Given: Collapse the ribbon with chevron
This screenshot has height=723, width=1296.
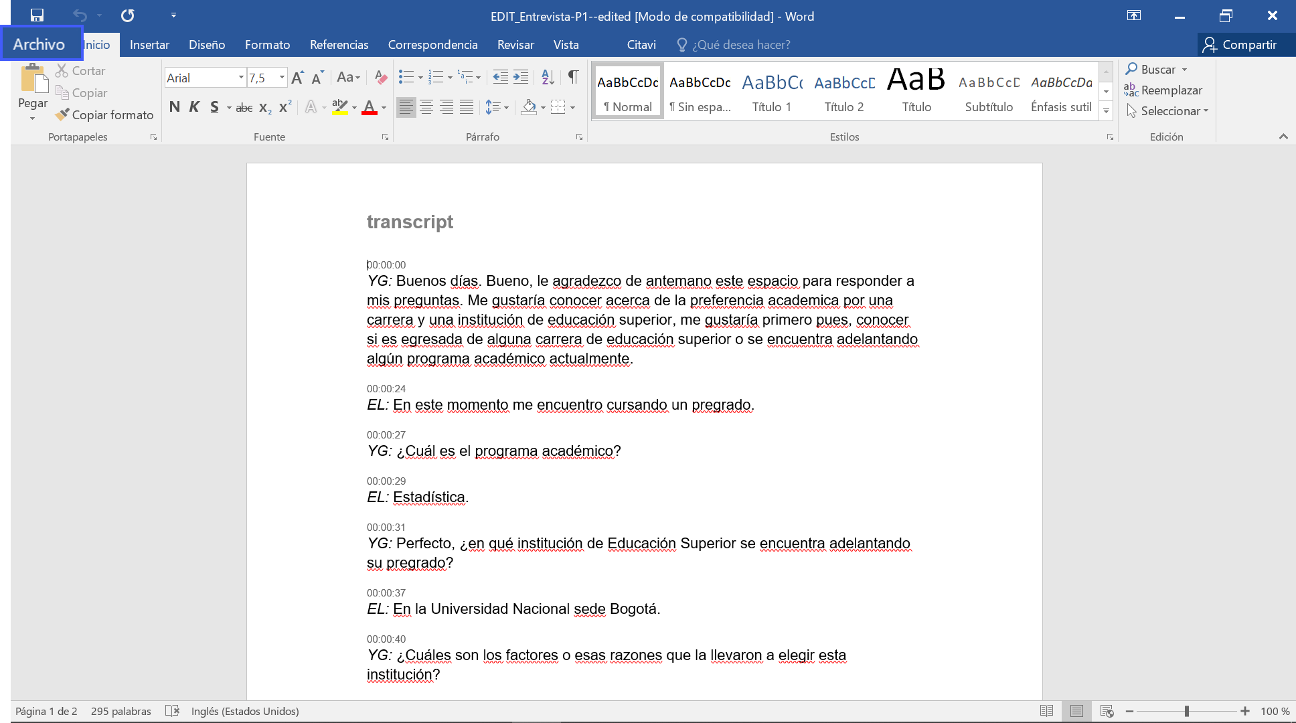Looking at the screenshot, I should (1283, 137).
